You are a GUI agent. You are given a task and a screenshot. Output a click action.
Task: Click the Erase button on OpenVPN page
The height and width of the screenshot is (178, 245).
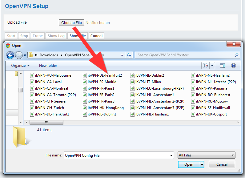click(38, 36)
